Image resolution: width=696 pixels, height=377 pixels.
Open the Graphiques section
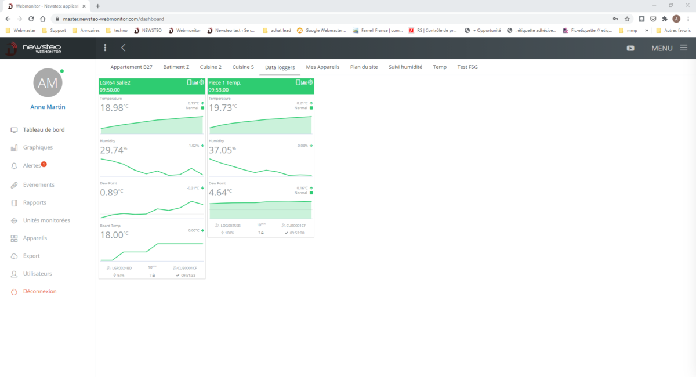(38, 148)
